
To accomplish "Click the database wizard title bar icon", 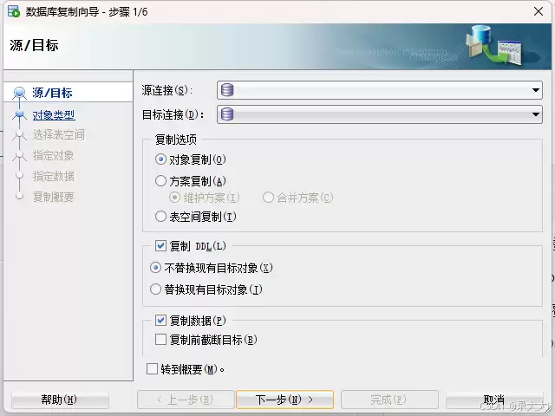I will tap(14, 11).
